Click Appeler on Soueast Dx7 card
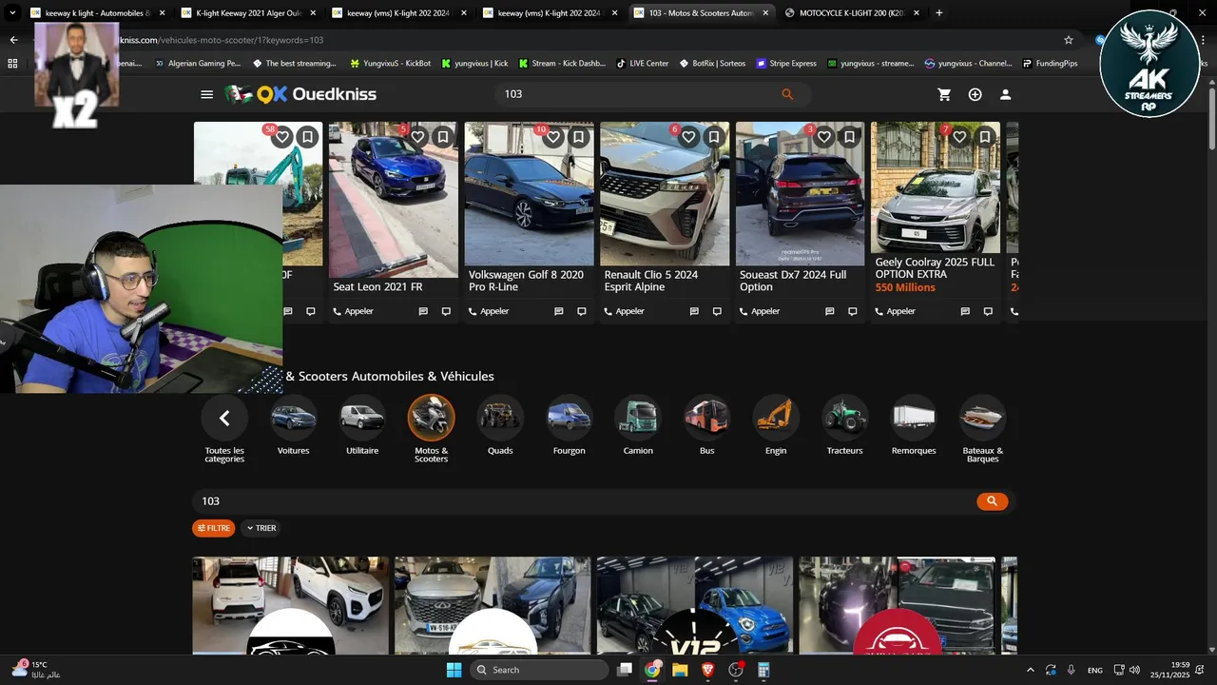The height and width of the screenshot is (685, 1217). (x=760, y=311)
